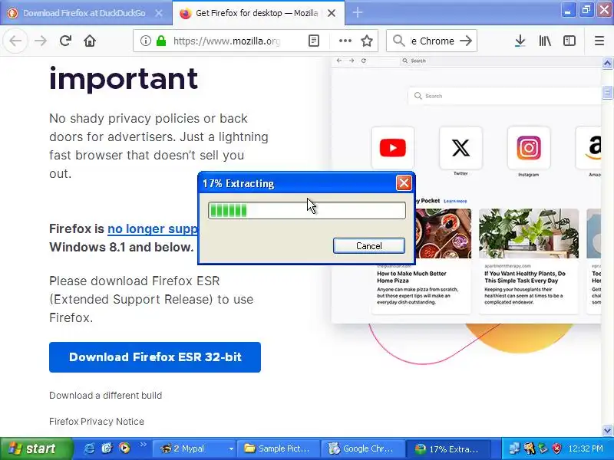
Task: Restore down the browser window
Action: point(586,9)
